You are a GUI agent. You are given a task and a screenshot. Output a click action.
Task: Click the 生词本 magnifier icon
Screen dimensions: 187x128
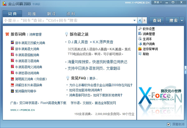[x=140, y=39]
